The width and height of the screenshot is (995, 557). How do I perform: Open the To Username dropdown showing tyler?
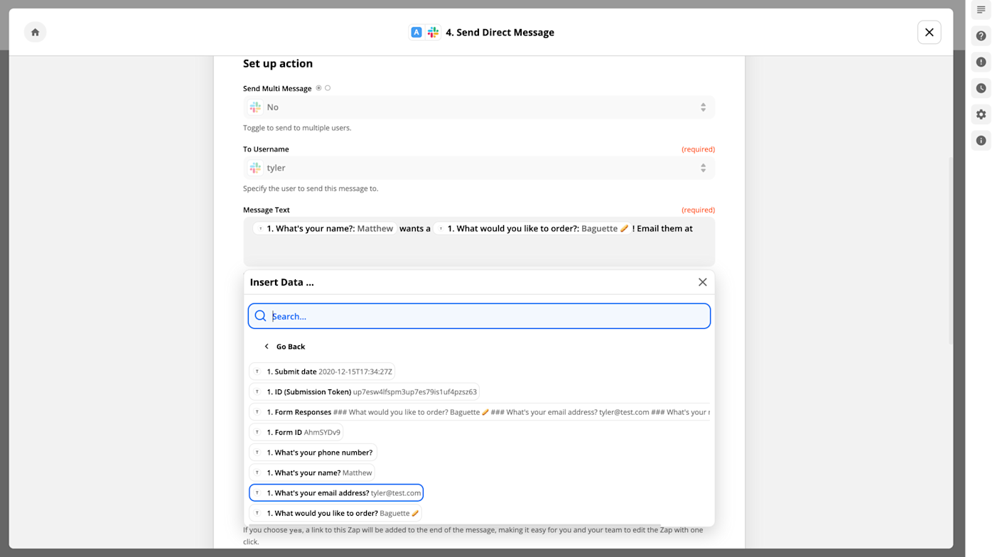479,168
